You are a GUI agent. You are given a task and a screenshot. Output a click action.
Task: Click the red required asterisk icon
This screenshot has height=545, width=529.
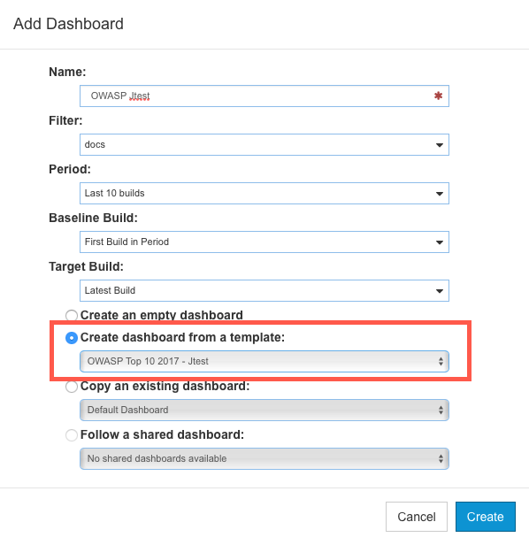438,96
